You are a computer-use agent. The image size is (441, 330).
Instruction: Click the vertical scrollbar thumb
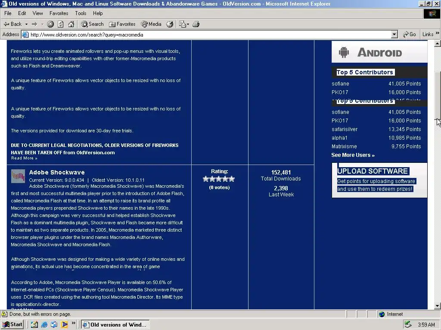coord(438,96)
